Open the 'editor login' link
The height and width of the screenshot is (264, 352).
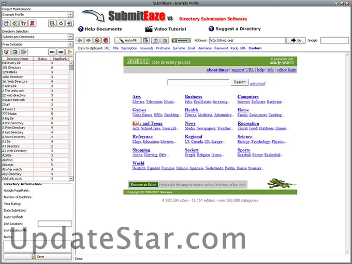coord(286,70)
